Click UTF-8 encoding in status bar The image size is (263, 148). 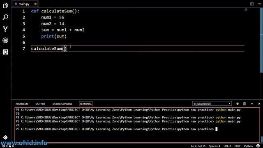227,146
